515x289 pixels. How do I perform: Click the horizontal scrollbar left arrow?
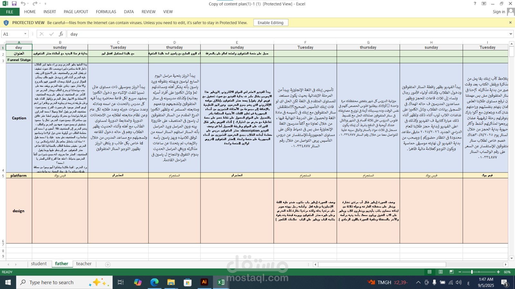pyautogui.click(x=315, y=265)
